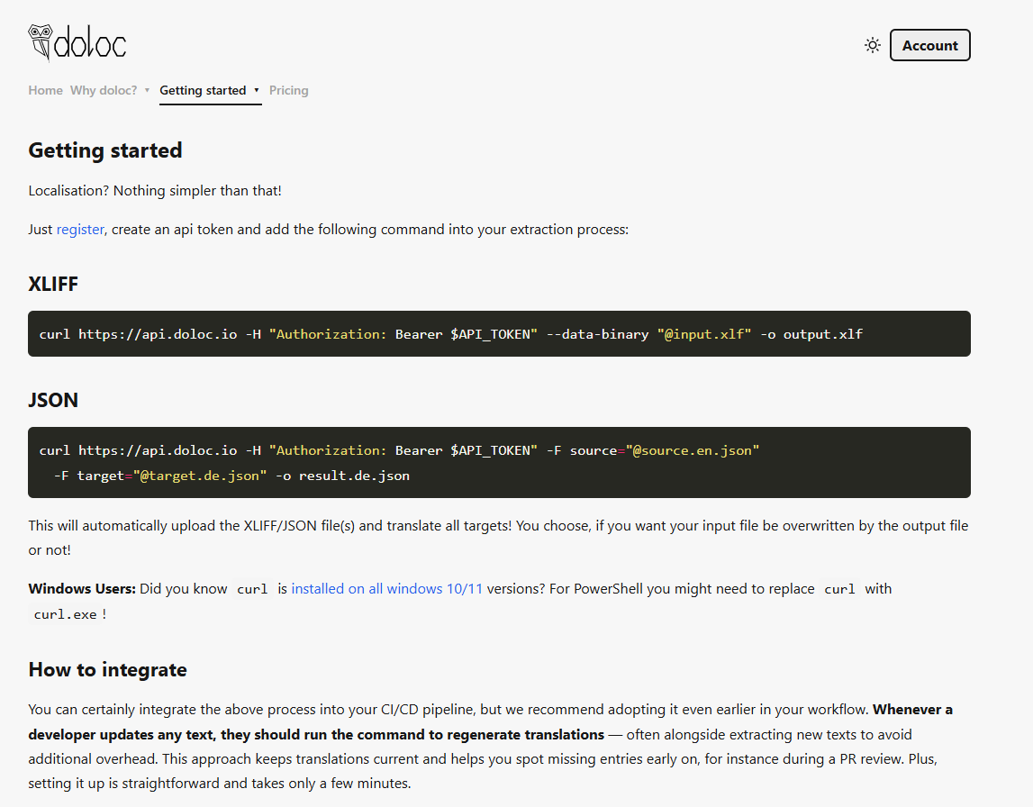Viewport: 1033px width, 807px height.
Task: Click the 'Windows Users:' bold label
Action: click(82, 589)
